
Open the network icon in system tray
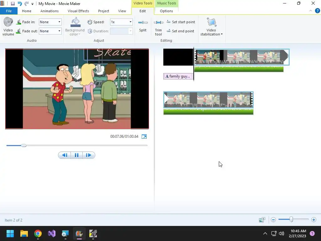274,233
